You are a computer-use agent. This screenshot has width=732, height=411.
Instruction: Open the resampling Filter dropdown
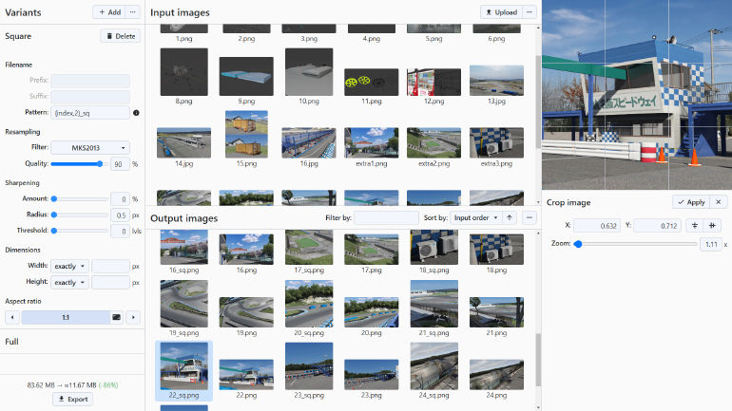point(90,148)
